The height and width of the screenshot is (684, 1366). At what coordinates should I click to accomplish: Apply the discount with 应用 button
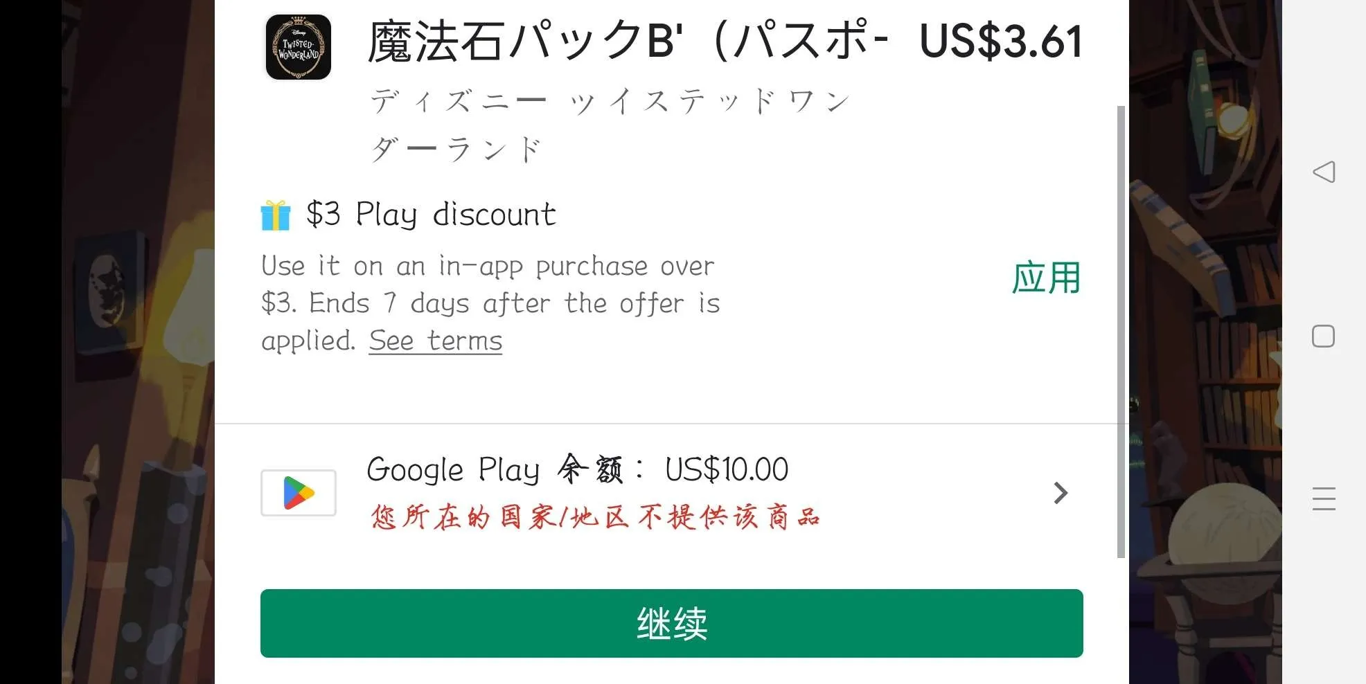point(1046,278)
